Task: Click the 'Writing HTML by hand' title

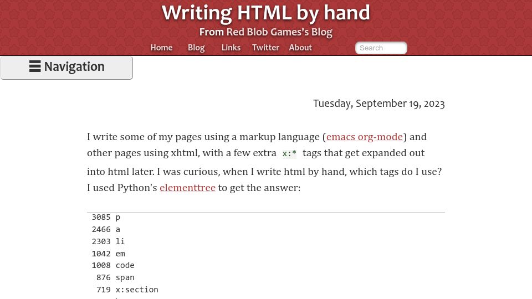Action: (265, 13)
